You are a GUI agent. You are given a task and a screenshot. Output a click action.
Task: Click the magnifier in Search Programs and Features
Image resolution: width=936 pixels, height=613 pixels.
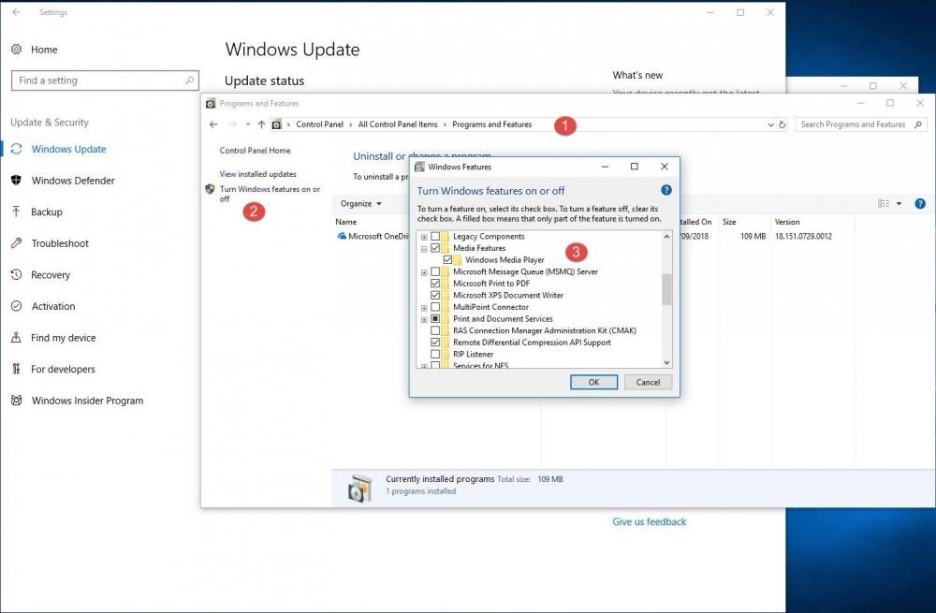[x=918, y=124]
